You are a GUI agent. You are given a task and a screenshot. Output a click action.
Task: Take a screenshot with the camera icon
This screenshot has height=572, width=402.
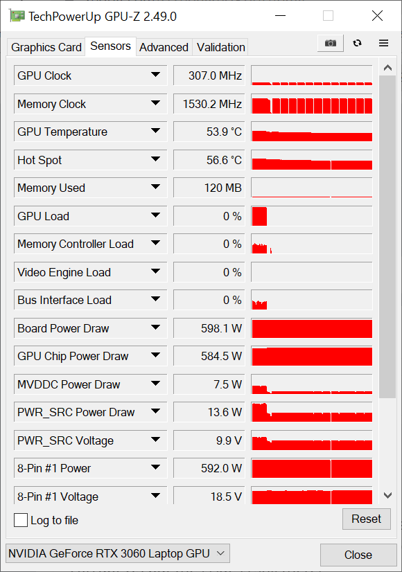[x=330, y=42]
